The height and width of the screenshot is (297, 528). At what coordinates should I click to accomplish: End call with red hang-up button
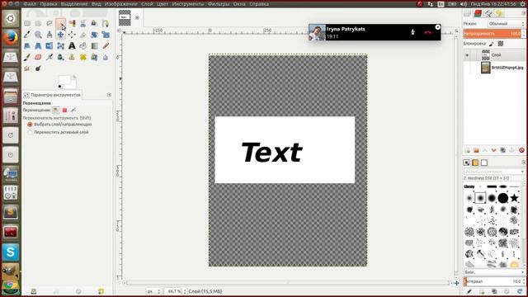pos(427,32)
